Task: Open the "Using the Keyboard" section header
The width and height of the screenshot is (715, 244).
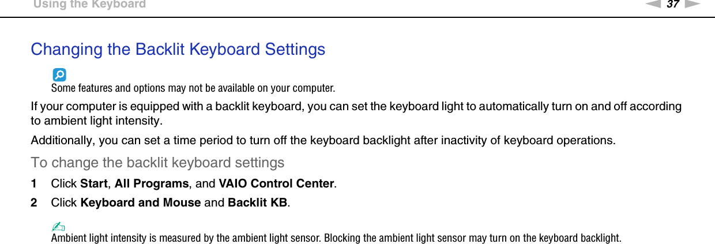Action: tap(89, 5)
